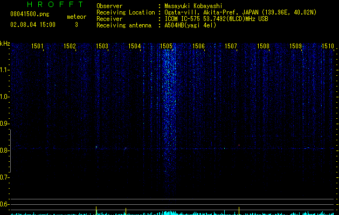Image resolution: width=339 pixels, height=215 pixels.
Task: Click the 1.1 kHz frequency axis label
Action: (x=4, y=70)
